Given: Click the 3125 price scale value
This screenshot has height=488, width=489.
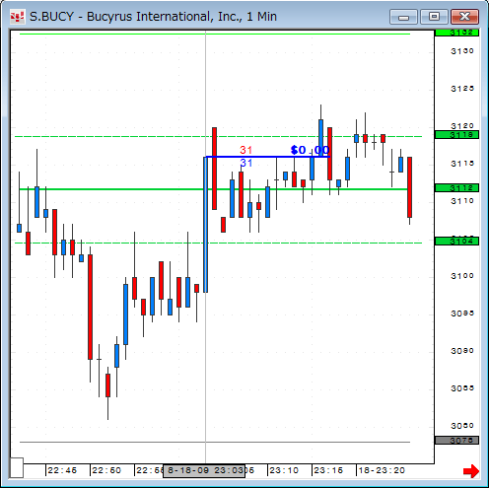Looking at the screenshot, I should click(462, 89).
